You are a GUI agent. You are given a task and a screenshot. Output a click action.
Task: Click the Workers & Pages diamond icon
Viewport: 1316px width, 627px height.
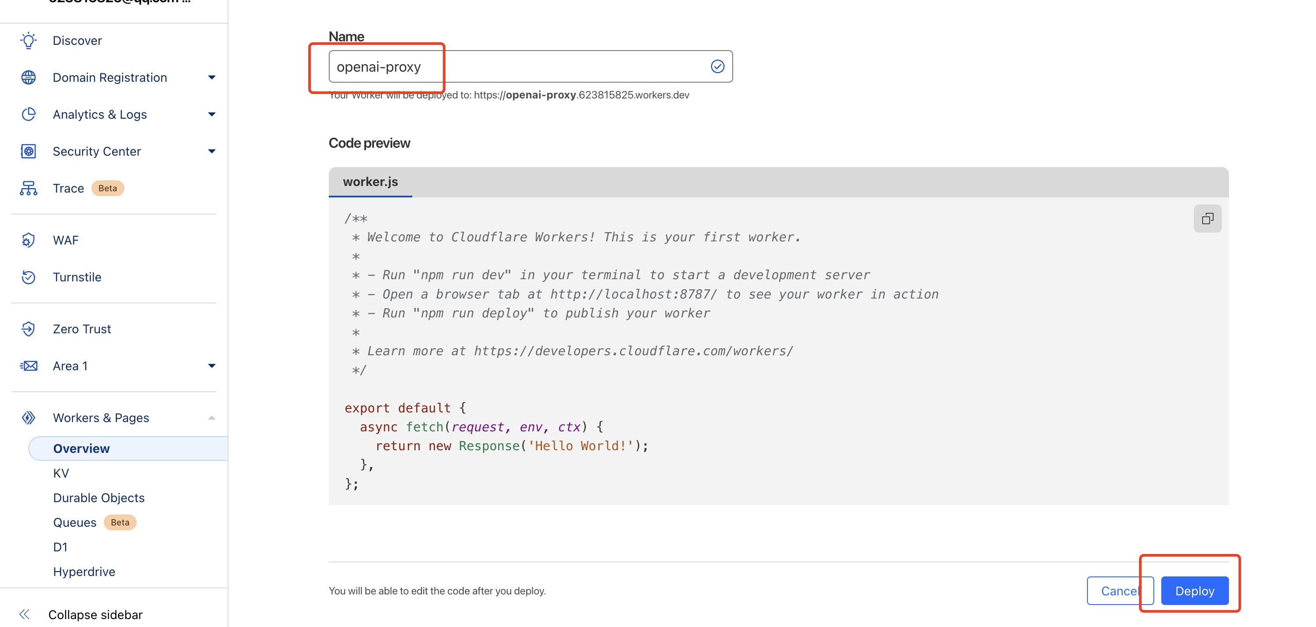(x=29, y=418)
